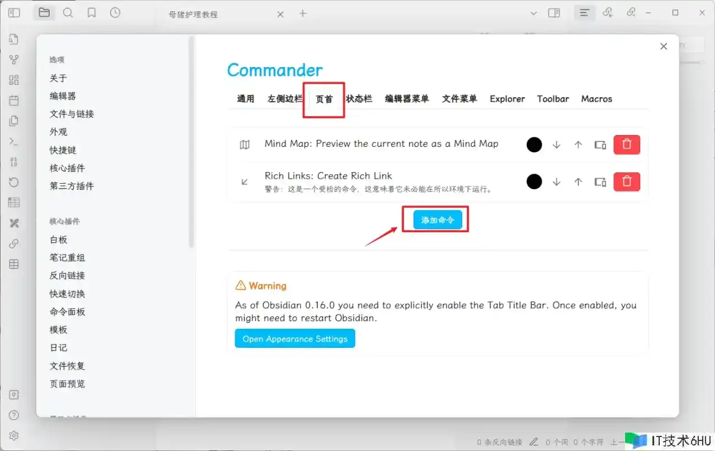Delete the Rich Links command entry
The width and height of the screenshot is (715, 451).
pyautogui.click(x=627, y=181)
